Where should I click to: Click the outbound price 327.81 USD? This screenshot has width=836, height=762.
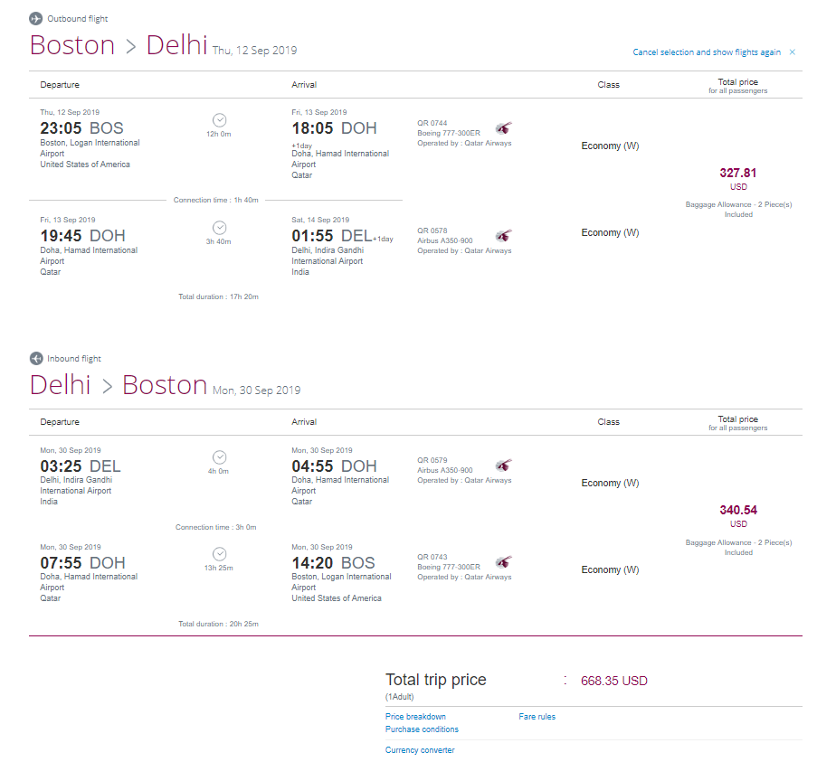738,179
